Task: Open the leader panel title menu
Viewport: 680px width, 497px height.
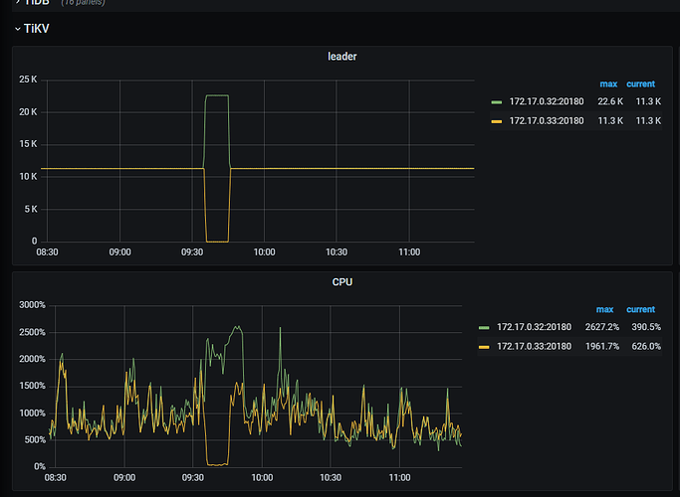Action: coord(341,57)
